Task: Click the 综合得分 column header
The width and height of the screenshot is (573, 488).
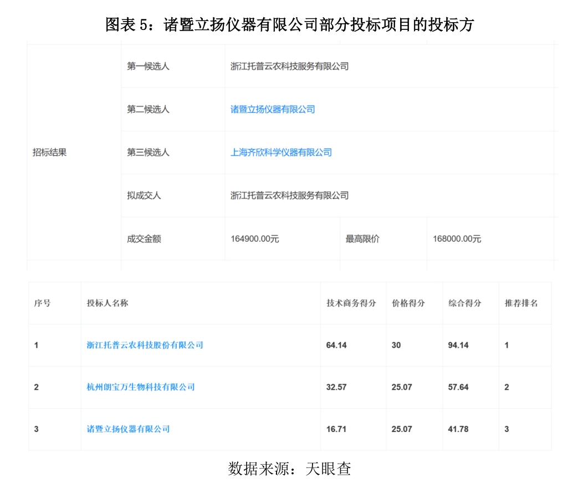Action: point(465,303)
